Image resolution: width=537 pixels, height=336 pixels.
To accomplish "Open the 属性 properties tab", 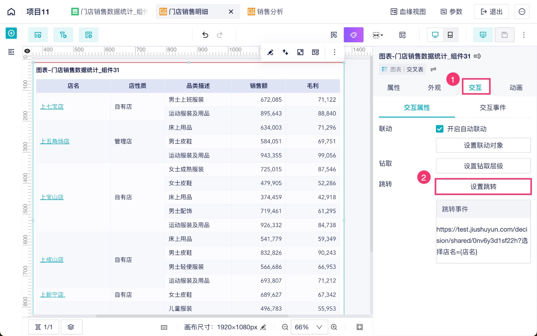I will [x=394, y=88].
